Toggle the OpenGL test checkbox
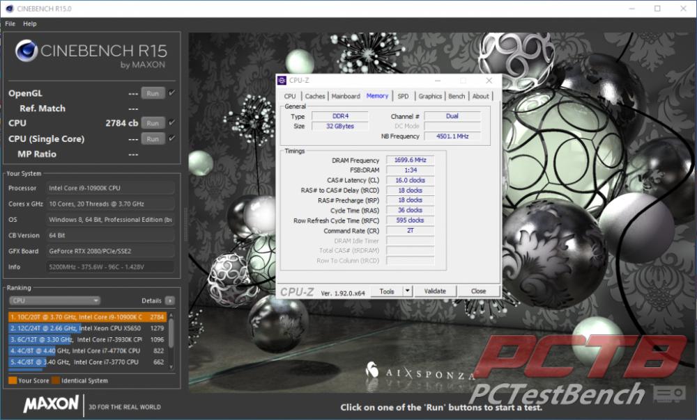The image size is (697, 420). [172, 92]
